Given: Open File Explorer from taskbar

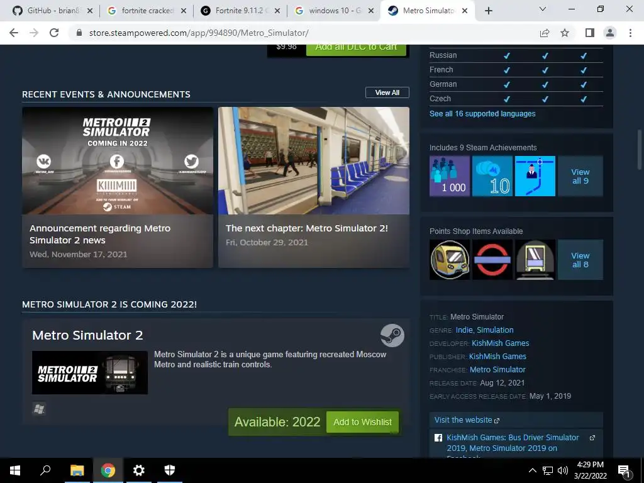Looking at the screenshot, I should pyautogui.click(x=77, y=470).
